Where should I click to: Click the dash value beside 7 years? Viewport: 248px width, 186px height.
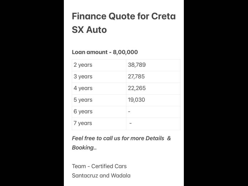point(131,123)
